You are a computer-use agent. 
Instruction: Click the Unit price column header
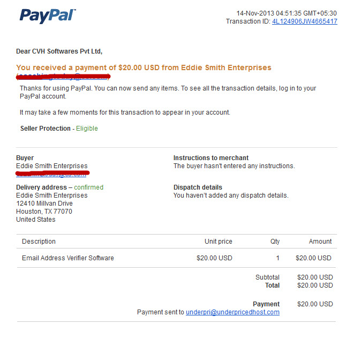pyautogui.click(x=219, y=242)
